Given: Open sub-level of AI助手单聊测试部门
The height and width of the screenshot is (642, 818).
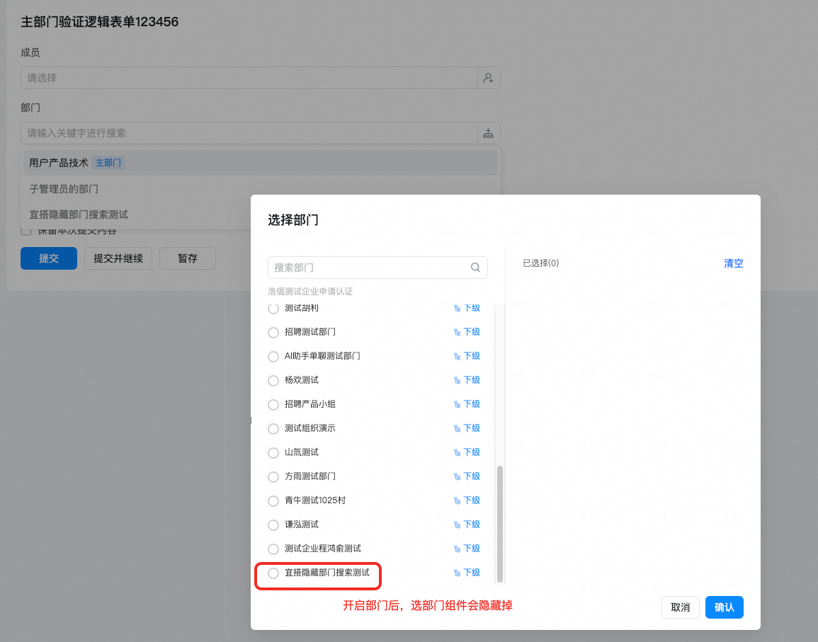Looking at the screenshot, I should tap(467, 356).
